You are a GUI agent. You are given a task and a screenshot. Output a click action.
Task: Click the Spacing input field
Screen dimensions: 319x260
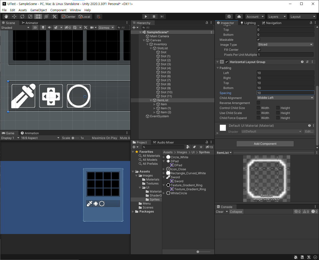click(285, 93)
